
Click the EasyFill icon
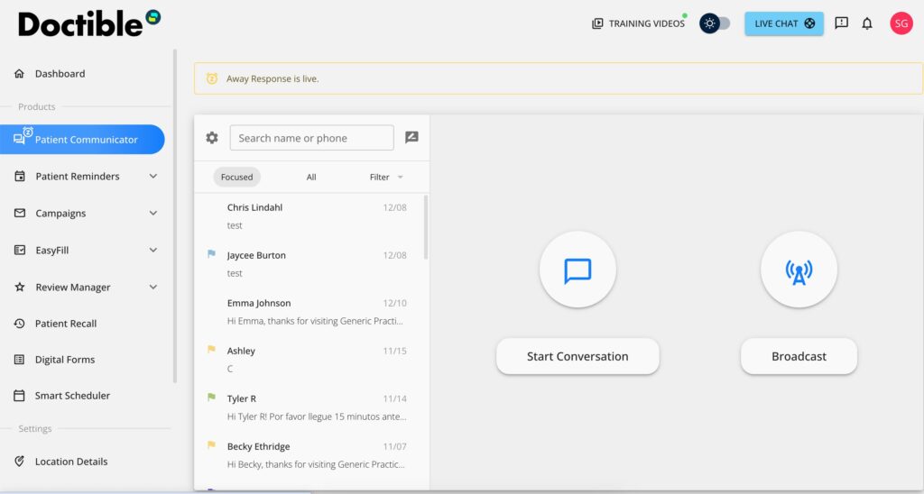tap(20, 251)
